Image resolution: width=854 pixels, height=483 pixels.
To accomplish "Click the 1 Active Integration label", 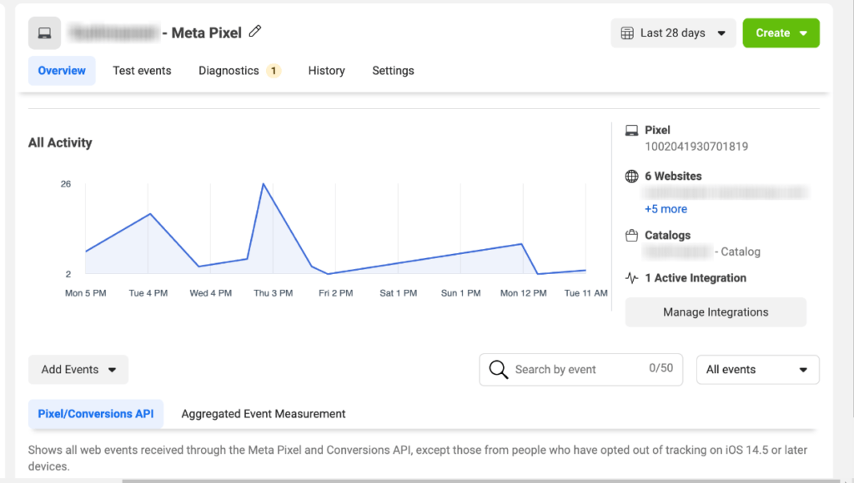I will tap(696, 278).
